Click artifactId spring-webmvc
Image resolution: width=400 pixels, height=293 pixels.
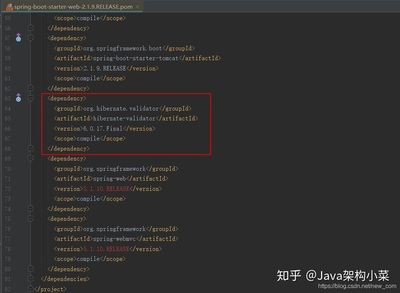click(114, 239)
